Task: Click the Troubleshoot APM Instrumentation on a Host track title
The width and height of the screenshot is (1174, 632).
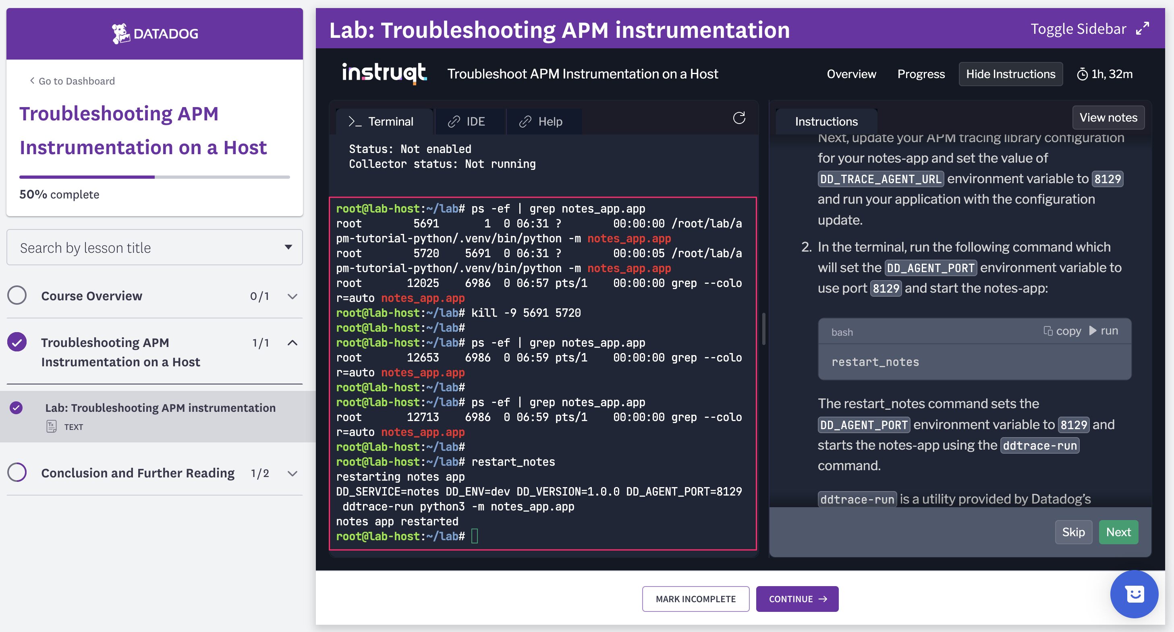Action: (583, 74)
